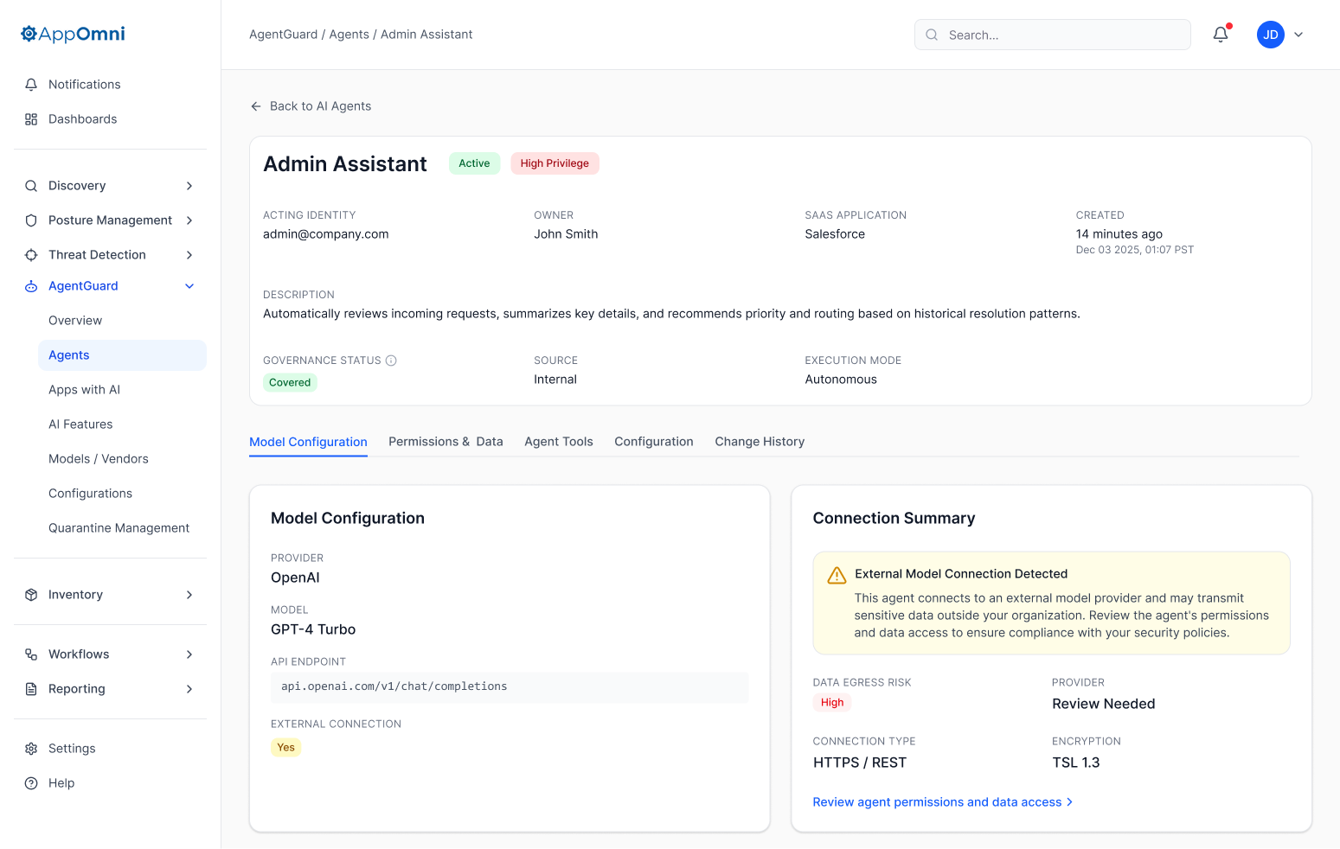Click inside the Search field
Viewport: 1340px width, 849px height.
[x=1052, y=35]
